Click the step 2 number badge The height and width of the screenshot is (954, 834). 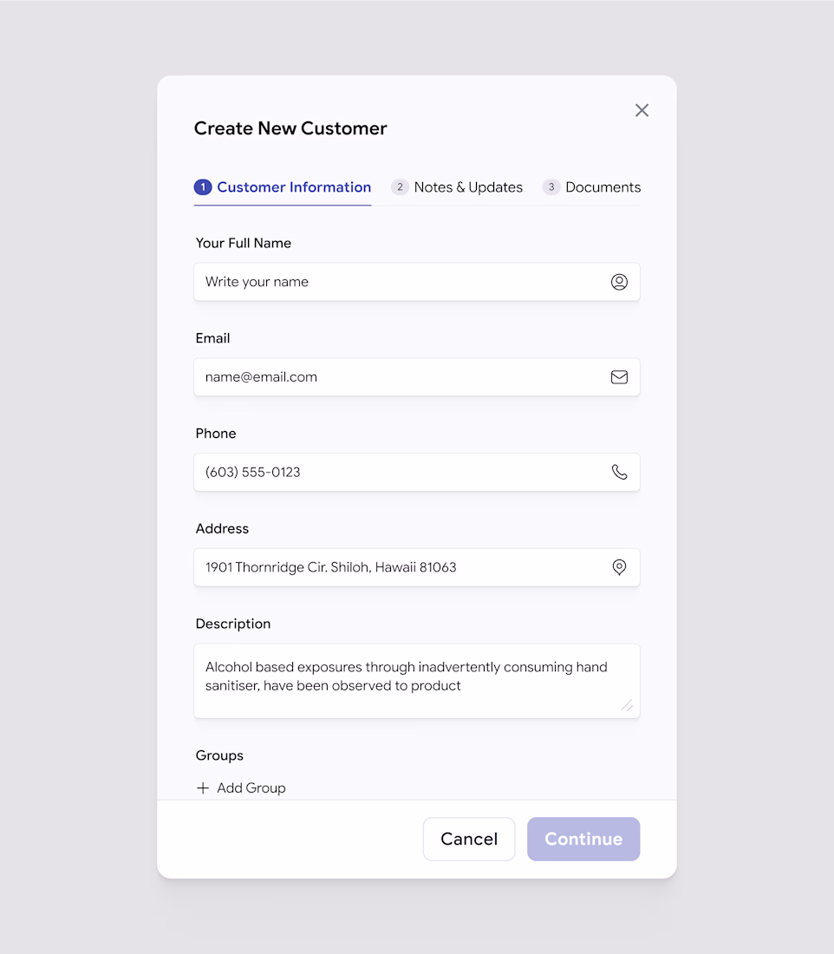point(400,187)
